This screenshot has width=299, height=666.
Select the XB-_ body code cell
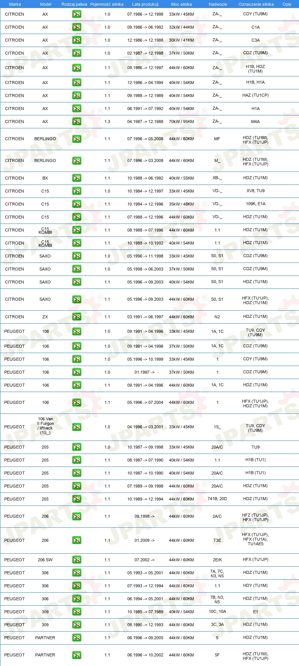[x=217, y=178]
